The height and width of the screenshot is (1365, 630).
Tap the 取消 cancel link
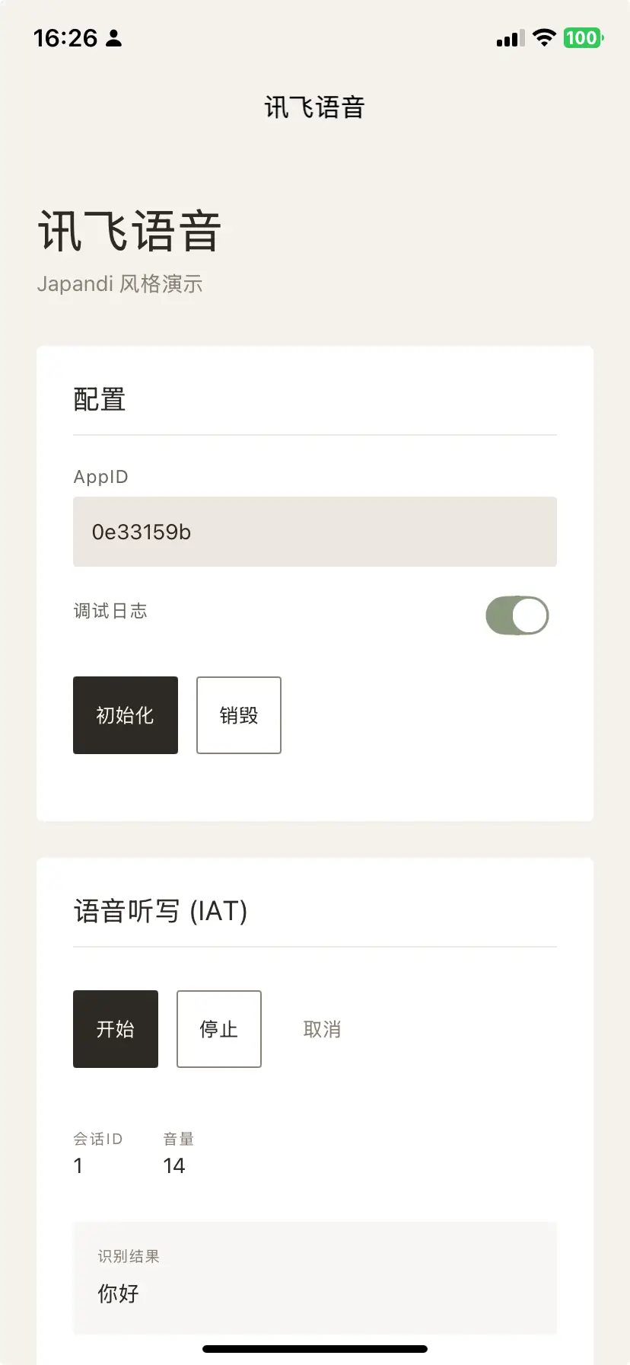click(x=322, y=1029)
